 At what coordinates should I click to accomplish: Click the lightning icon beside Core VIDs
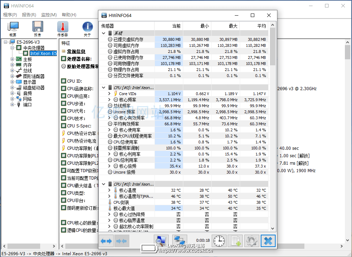pyautogui.click(x=115, y=93)
